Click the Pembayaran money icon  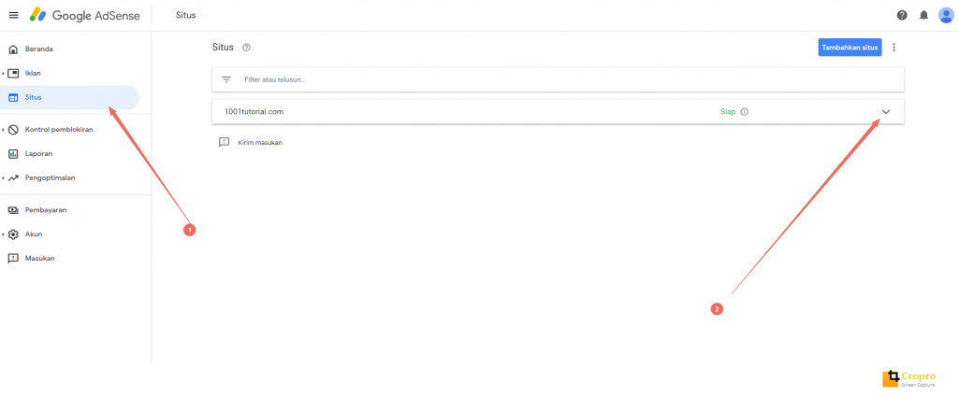pyautogui.click(x=13, y=210)
